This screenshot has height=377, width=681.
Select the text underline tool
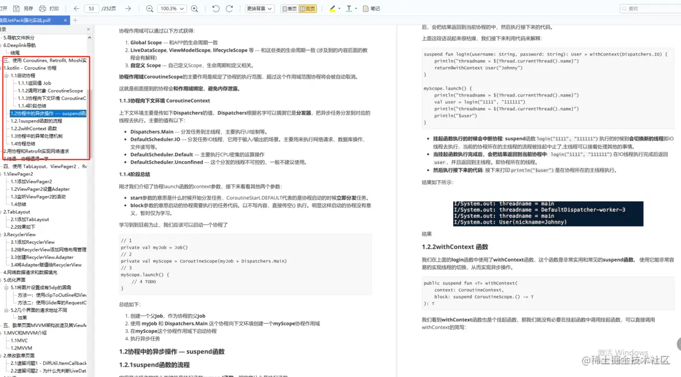tap(348, 9)
